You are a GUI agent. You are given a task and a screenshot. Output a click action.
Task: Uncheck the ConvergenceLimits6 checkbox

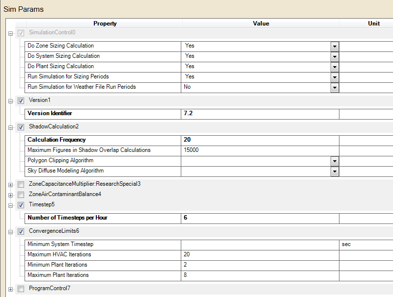[21, 231]
